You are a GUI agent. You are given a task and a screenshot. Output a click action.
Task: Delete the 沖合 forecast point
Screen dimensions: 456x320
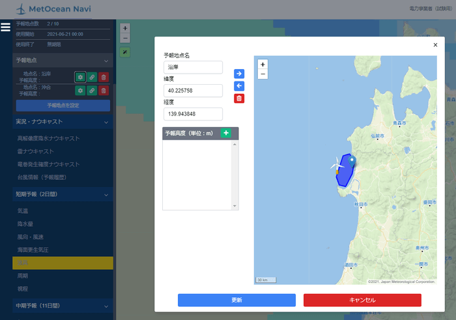click(104, 89)
